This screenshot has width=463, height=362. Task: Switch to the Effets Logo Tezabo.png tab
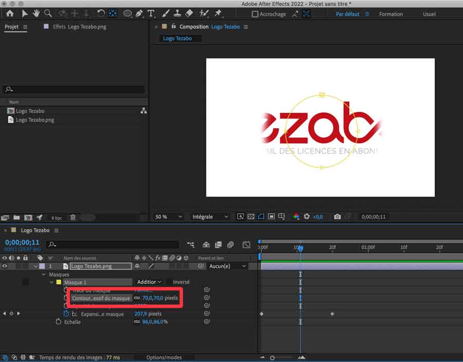(79, 27)
